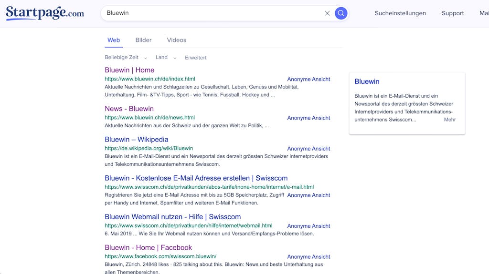This screenshot has width=489, height=274.
Task: Open the Erweitert advanced options
Action: (195, 58)
